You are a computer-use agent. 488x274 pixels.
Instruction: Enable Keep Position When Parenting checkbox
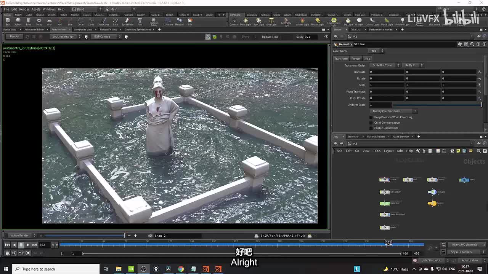click(371, 117)
